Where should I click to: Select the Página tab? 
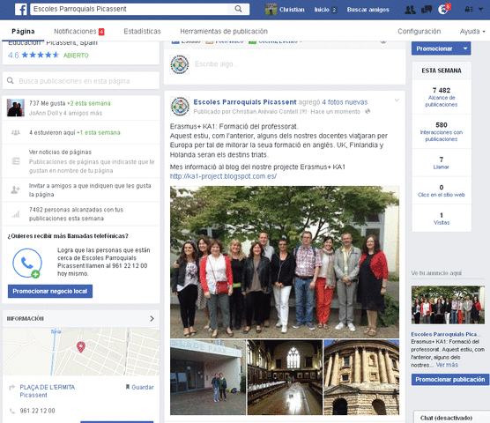[x=23, y=31]
